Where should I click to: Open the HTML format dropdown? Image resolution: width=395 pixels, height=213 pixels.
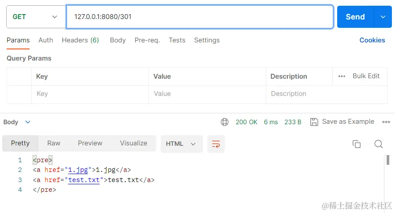click(181, 144)
